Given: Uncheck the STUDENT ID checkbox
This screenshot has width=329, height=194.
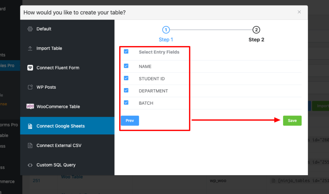Looking at the screenshot, I should 126,78.
